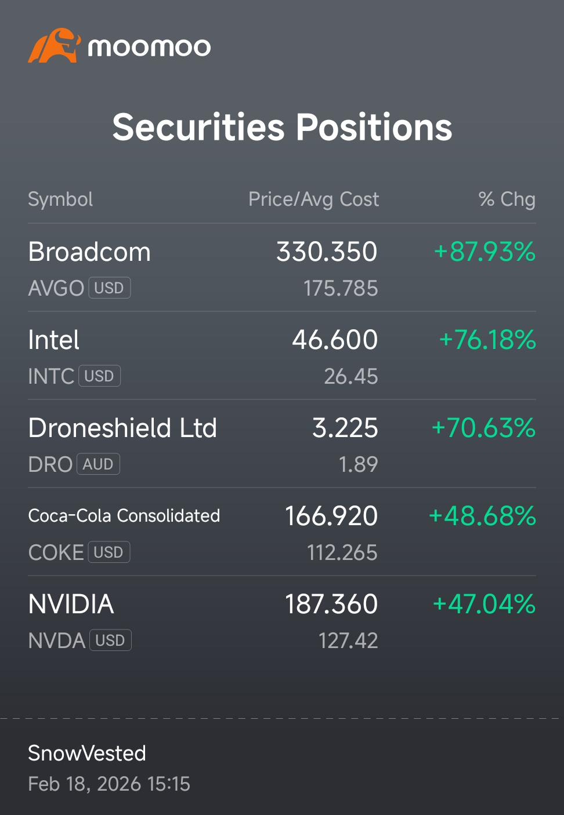The width and height of the screenshot is (564, 815).
Task: Select the Symbol column header
Action: [60, 199]
